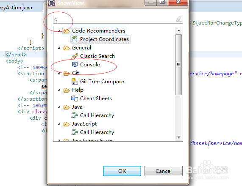242x186 pixels.
Task: Click the </script> tag in editor
Action: coord(31,48)
